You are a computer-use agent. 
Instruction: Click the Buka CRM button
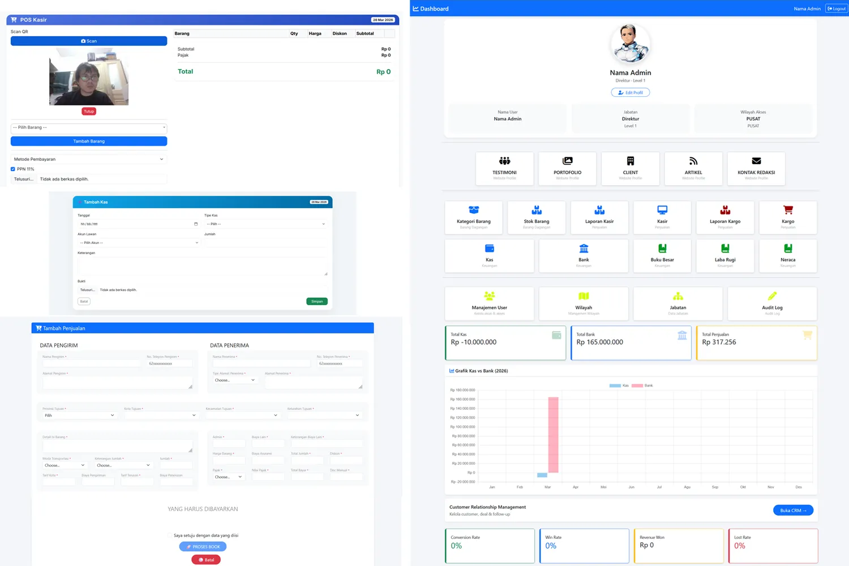point(793,511)
